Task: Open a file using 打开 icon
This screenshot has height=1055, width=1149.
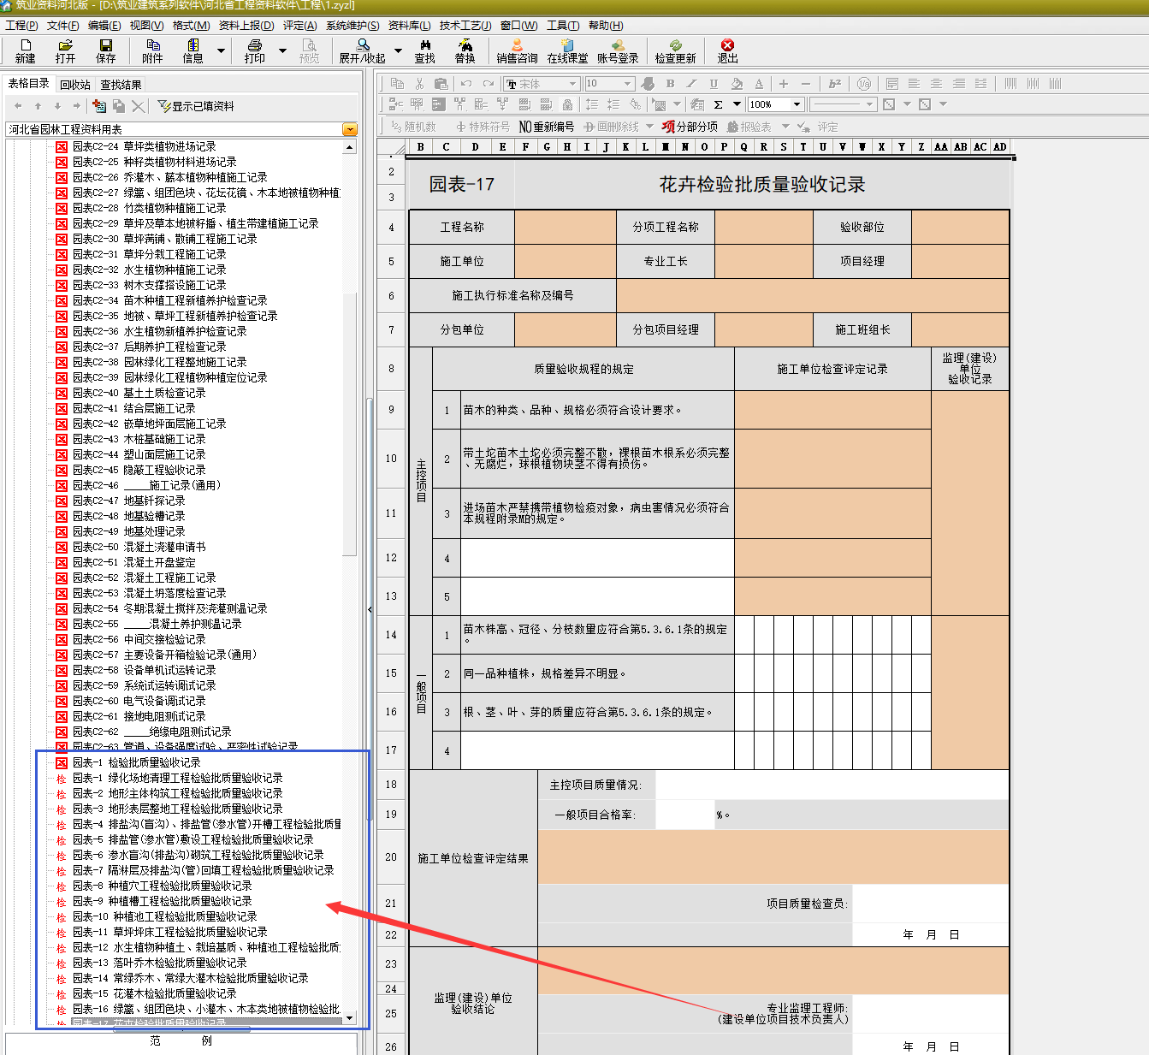Action: click(65, 50)
